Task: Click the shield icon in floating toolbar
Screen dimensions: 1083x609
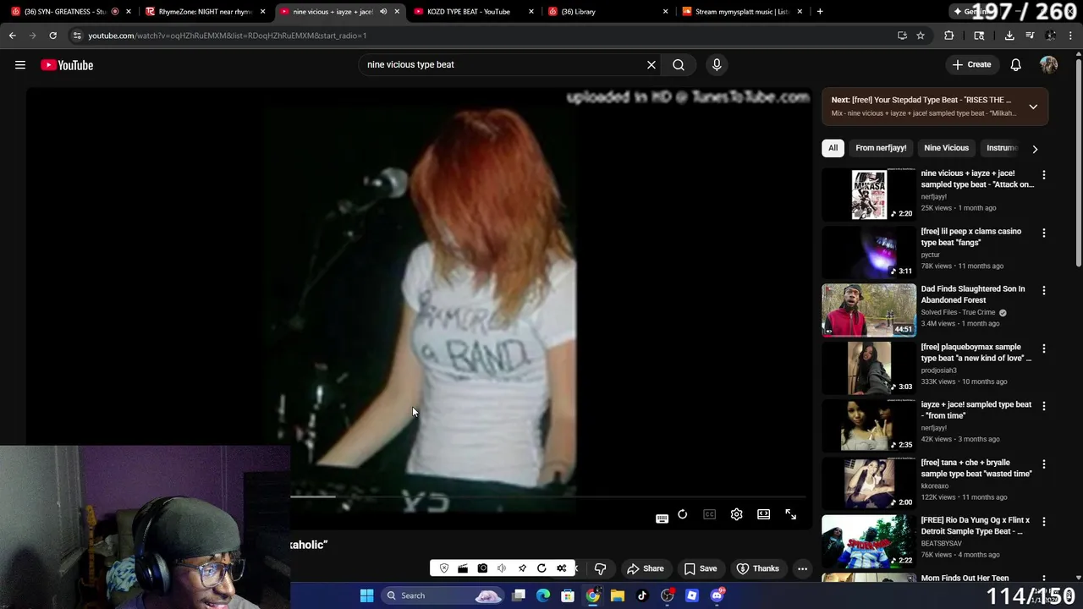Action: coord(444,568)
